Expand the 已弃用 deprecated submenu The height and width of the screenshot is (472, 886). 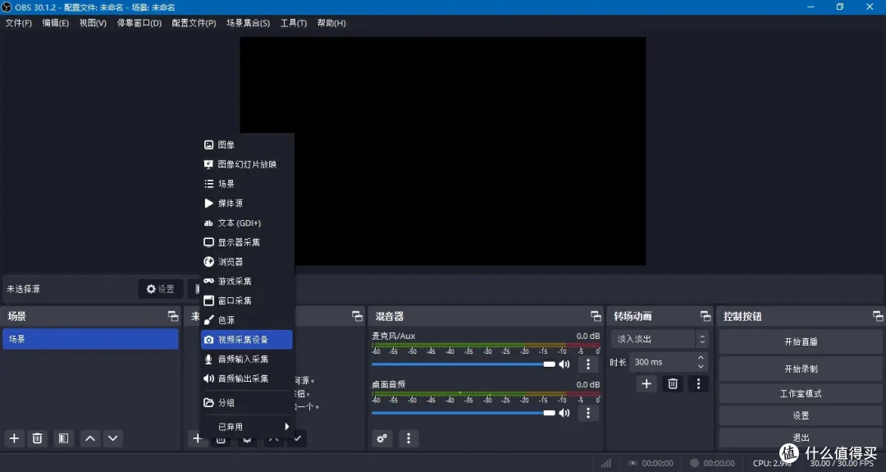click(x=248, y=427)
